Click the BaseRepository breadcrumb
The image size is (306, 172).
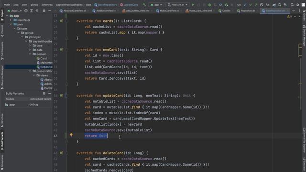tap(106, 5)
